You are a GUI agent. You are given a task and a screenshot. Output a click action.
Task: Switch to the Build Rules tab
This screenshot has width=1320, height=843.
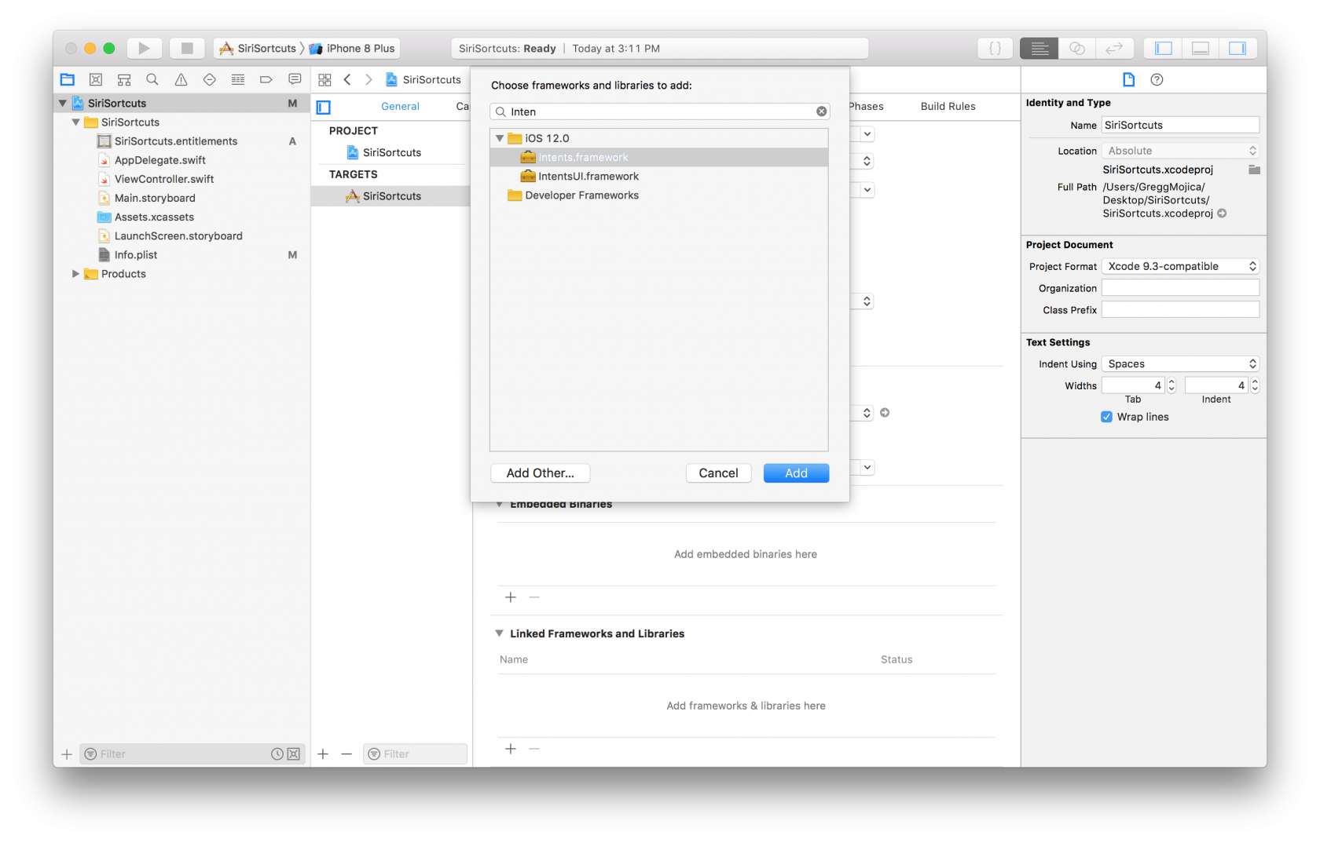click(948, 106)
